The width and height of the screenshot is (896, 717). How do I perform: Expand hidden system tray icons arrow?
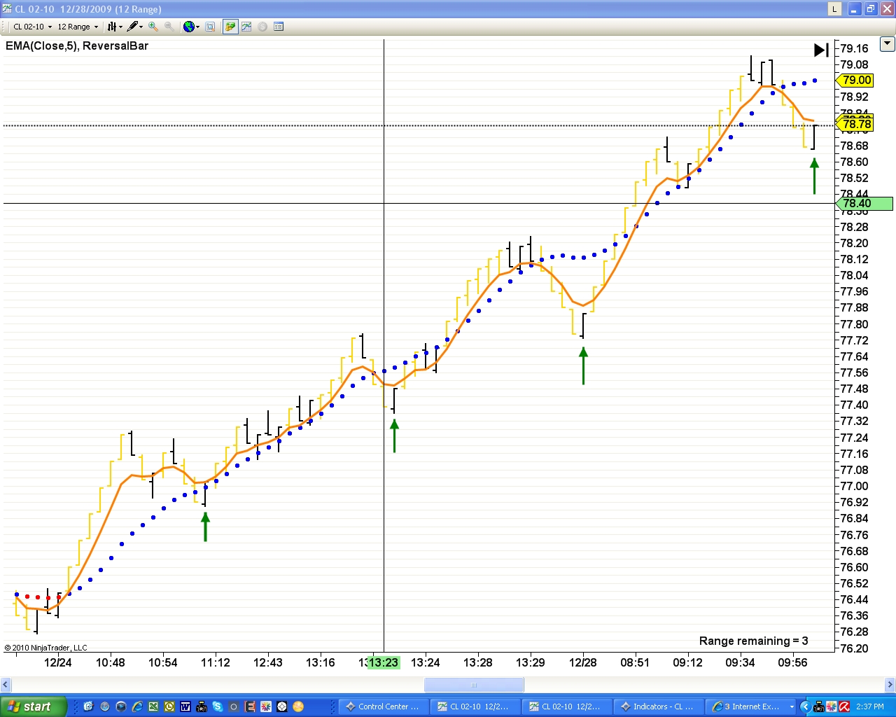click(806, 706)
